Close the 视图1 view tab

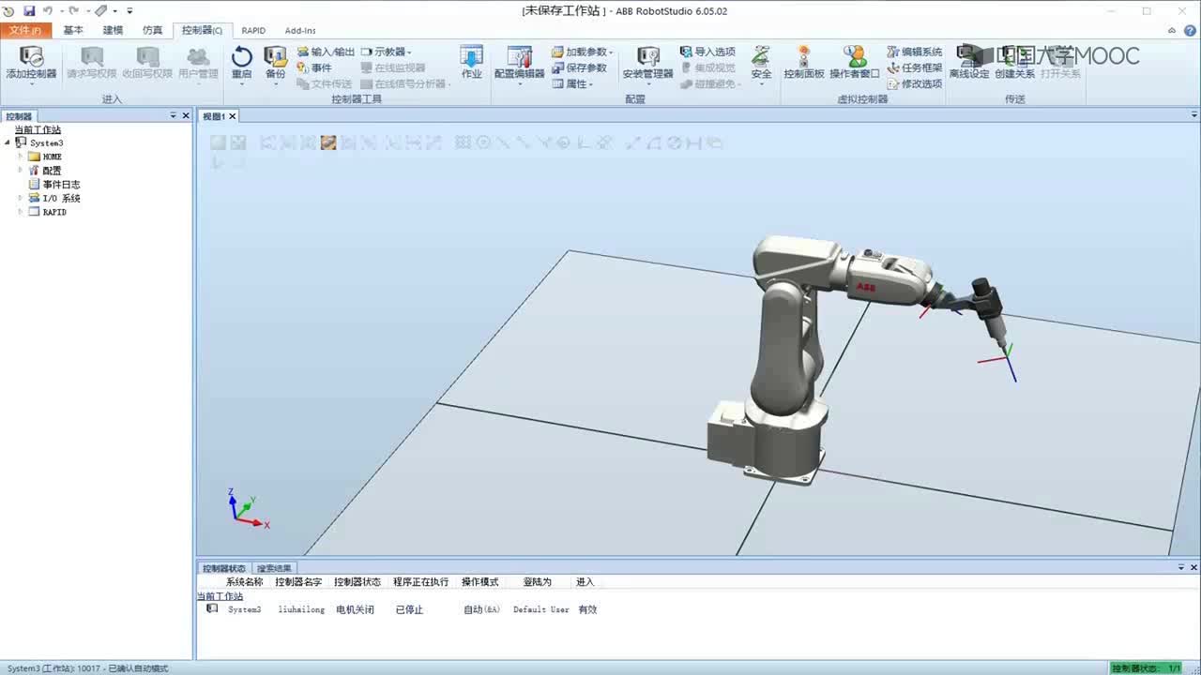233,116
